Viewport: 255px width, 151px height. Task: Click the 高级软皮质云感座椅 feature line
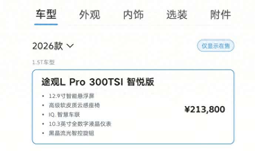pos(74,105)
